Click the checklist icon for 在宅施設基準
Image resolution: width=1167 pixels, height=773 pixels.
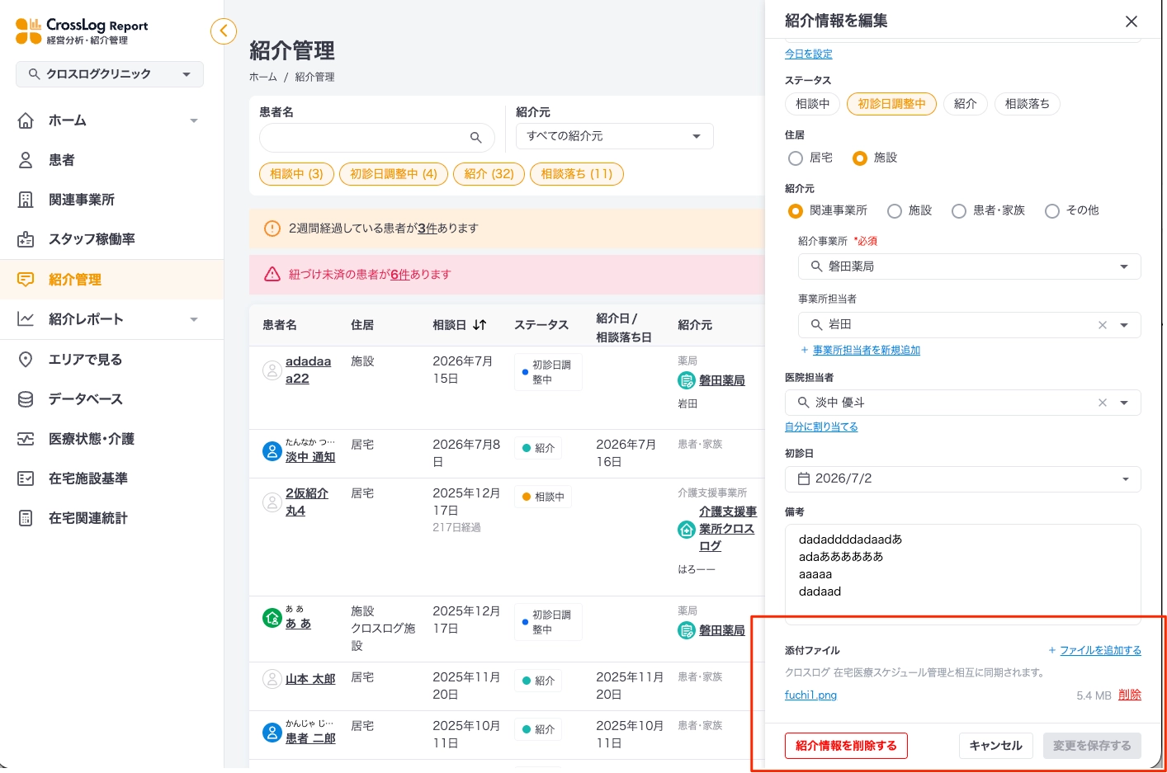(26, 478)
